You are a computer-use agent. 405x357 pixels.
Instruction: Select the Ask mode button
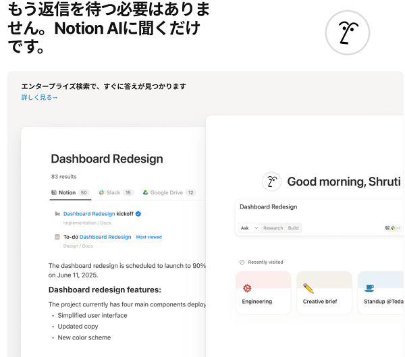tap(246, 228)
